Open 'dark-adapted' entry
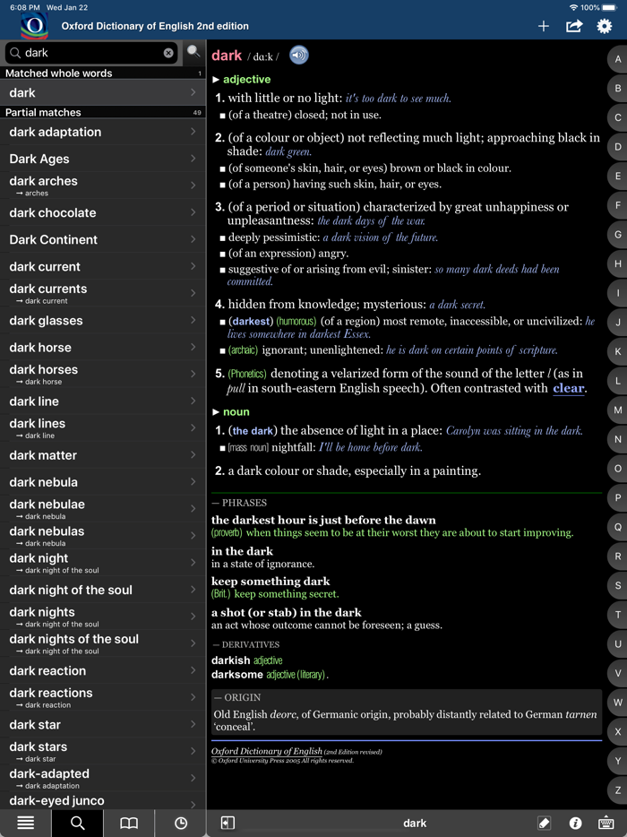The width and height of the screenshot is (627, 837). click(102, 778)
